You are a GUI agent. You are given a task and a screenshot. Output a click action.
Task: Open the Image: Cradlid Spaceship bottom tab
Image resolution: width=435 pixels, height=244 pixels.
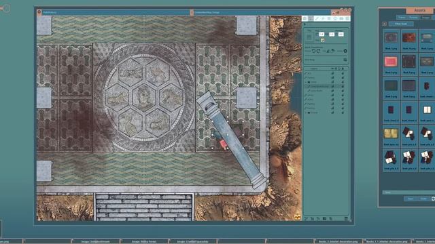point(193,241)
